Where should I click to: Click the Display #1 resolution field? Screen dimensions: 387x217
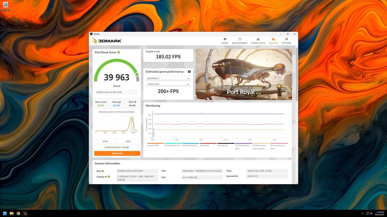coord(137,178)
